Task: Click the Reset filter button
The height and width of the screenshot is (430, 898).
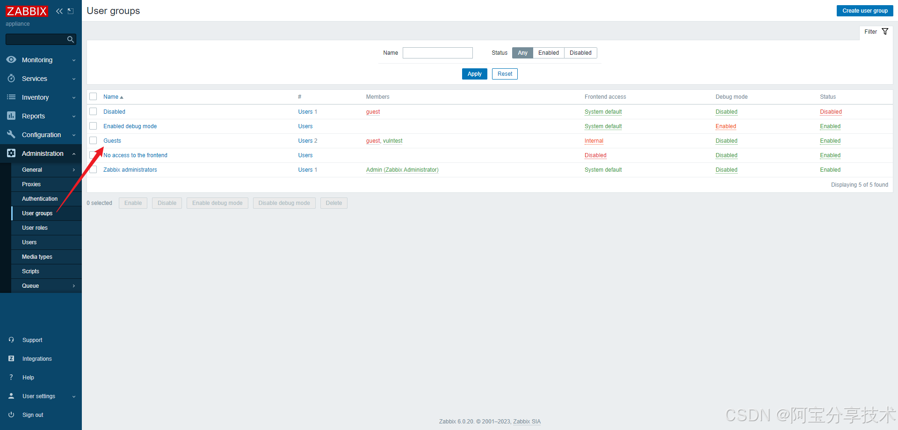Action: pyautogui.click(x=505, y=74)
